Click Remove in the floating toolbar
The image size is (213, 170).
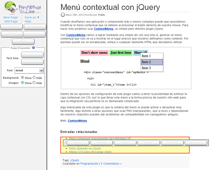[102, 143]
